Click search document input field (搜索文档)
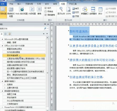Screen dimensions: 117x111 click(x=22, y=28)
